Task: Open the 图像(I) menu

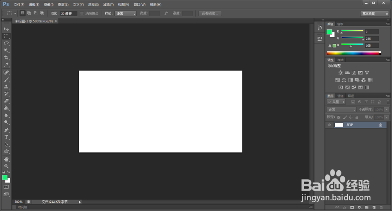Action: [49, 4]
